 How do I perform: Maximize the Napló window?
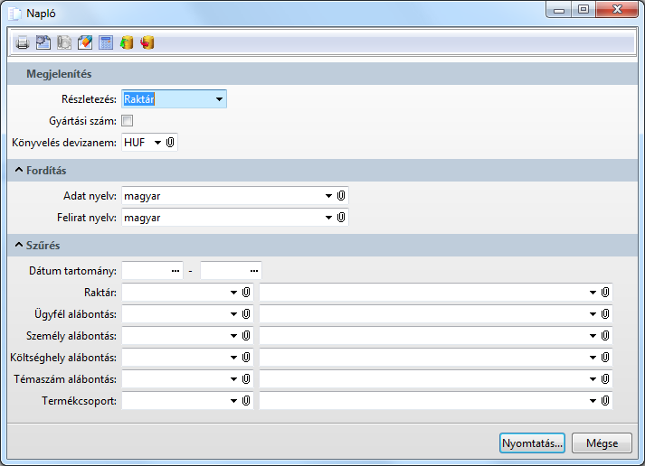[583, 9]
